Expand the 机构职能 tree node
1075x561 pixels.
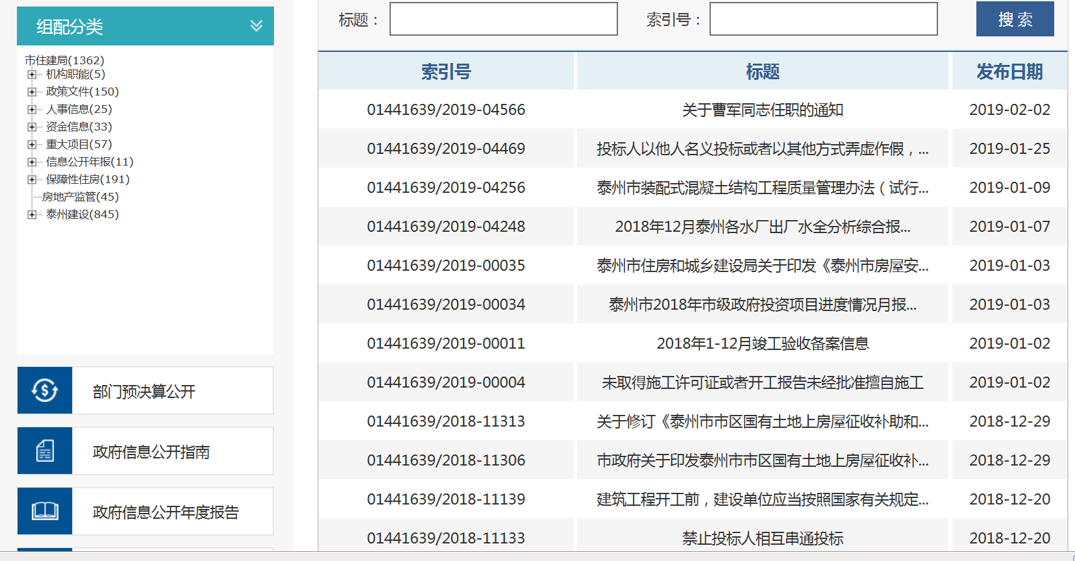(31, 75)
